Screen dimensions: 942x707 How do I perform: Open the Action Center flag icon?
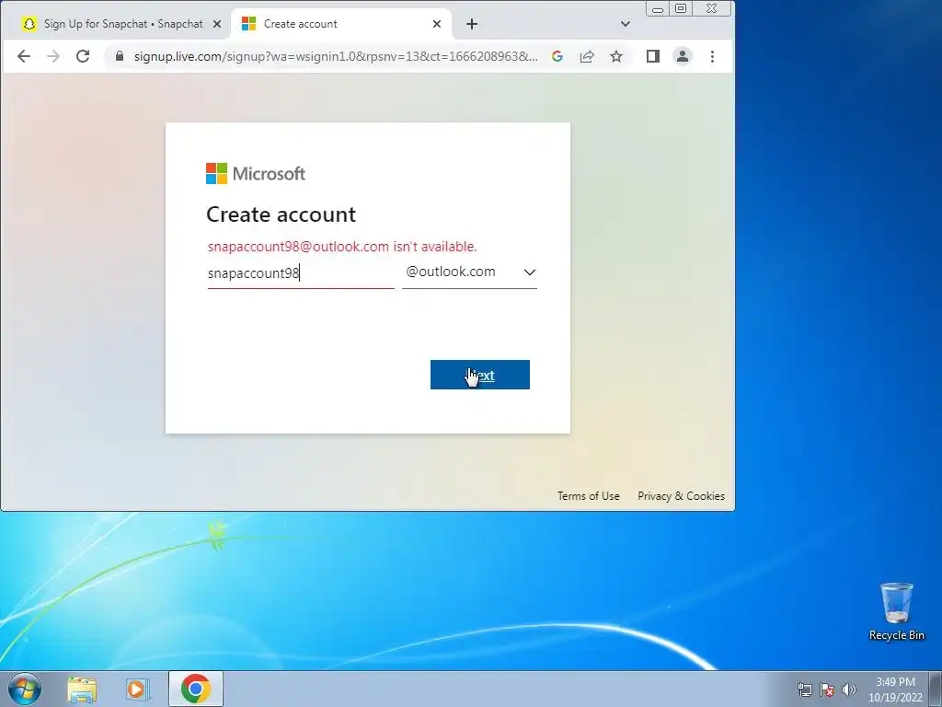pyautogui.click(x=827, y=690)
